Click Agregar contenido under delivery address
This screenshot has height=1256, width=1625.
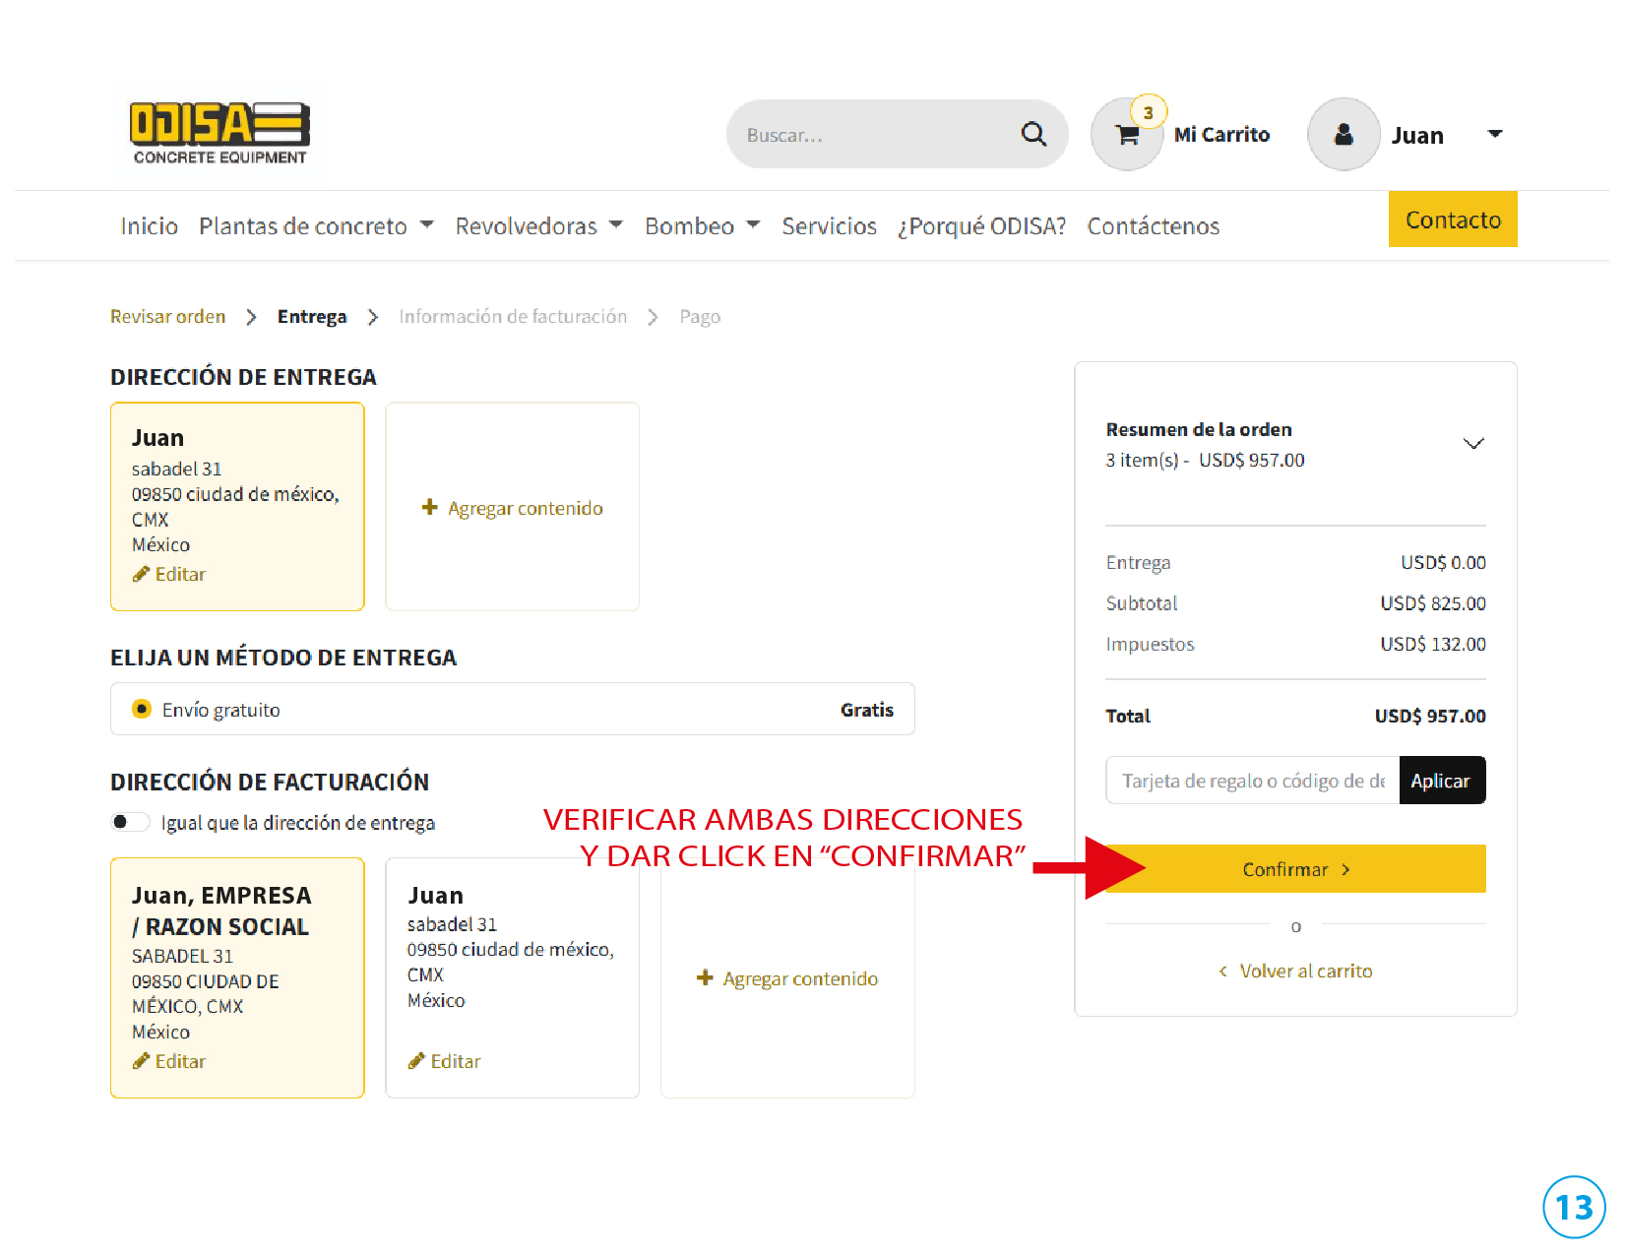[526, 508]
